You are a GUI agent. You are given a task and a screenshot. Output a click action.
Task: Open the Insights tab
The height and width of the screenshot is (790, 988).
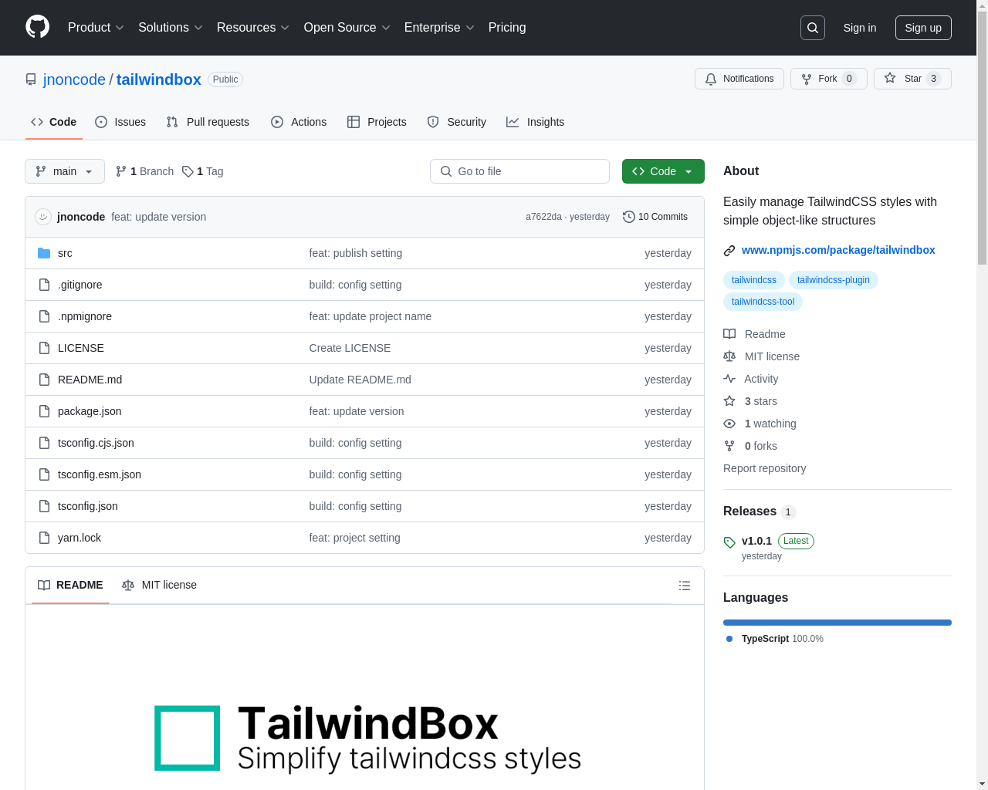[x=536, y=122]
